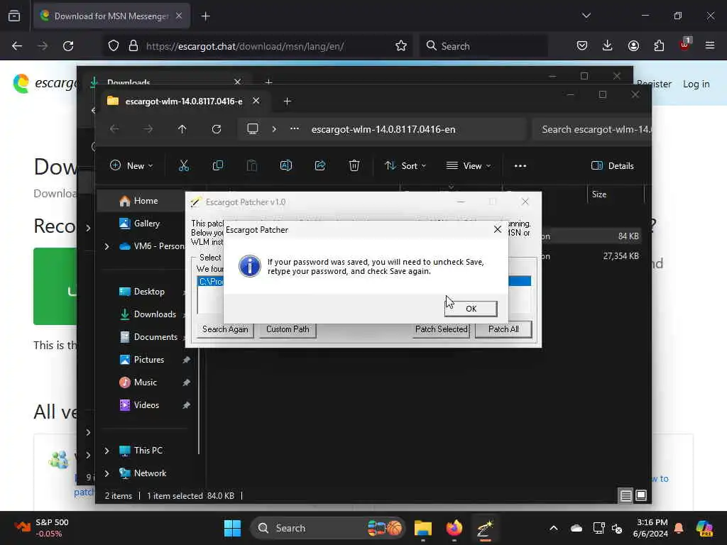The image size is (727, 545).
Task: Click the Rename icon in Explorer toolbar
Action: [x=286, y=165]
